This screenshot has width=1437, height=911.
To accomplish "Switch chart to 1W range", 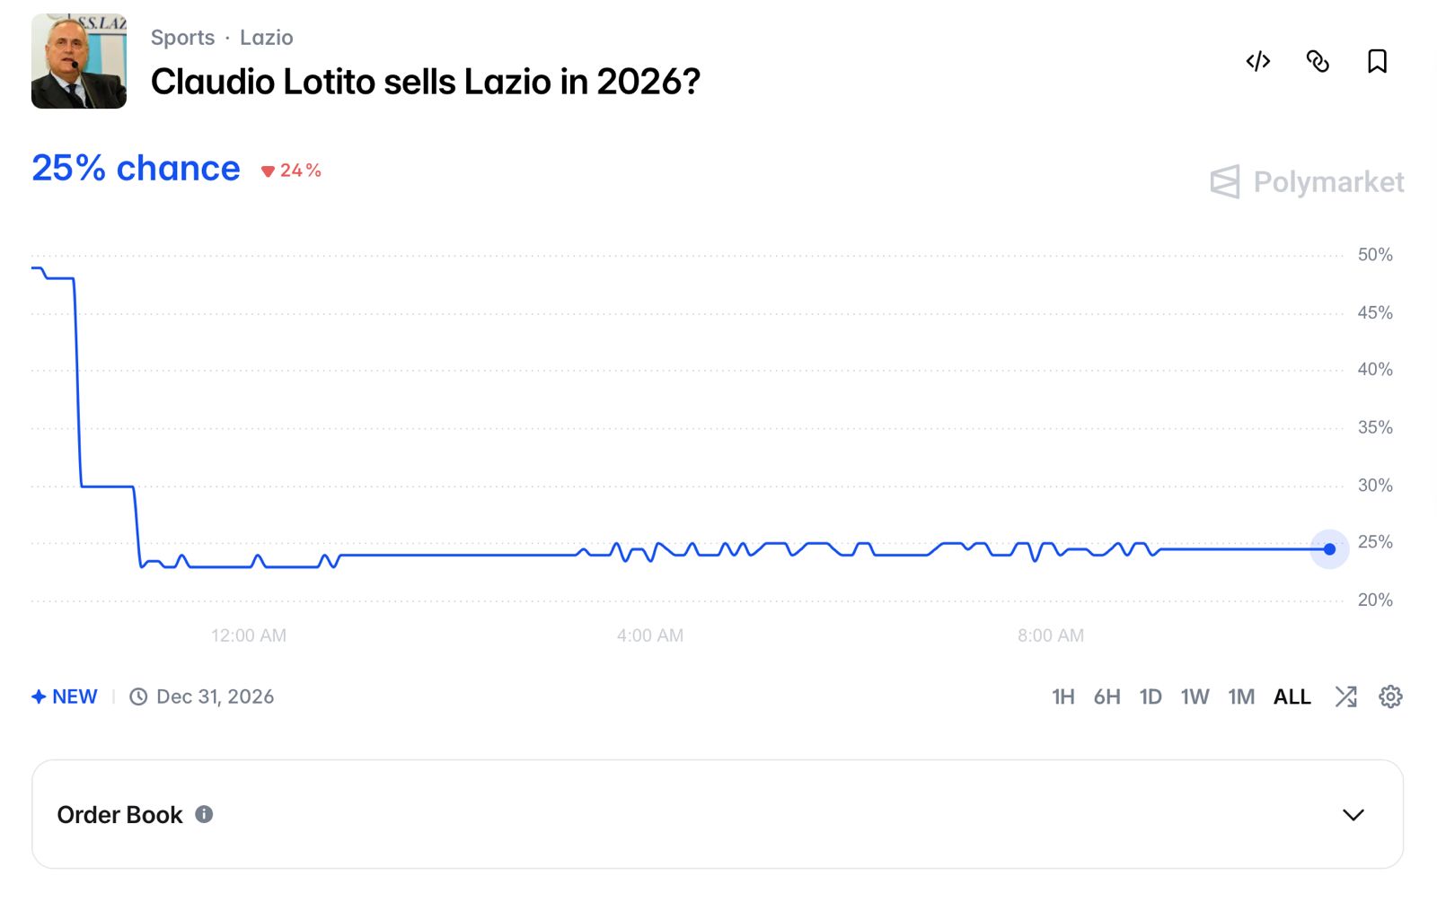I will (x=1195, y=696).
